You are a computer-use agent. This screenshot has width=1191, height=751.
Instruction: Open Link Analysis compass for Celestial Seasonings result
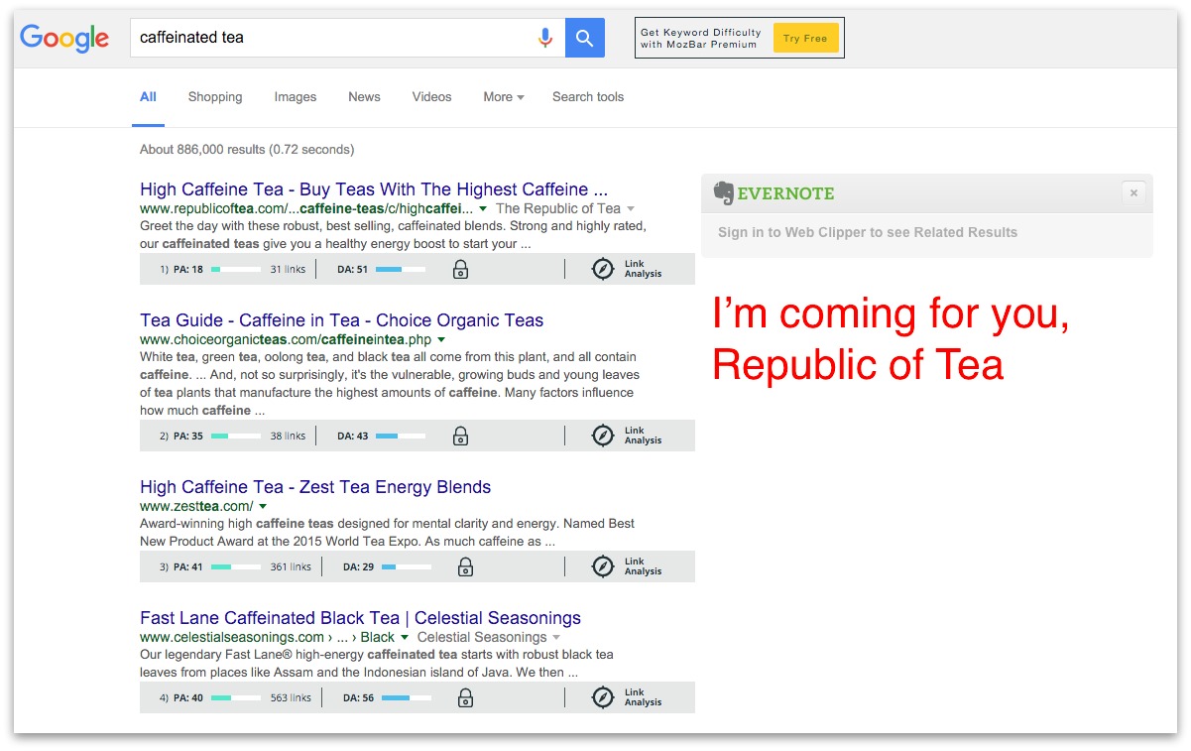point(603,697)
